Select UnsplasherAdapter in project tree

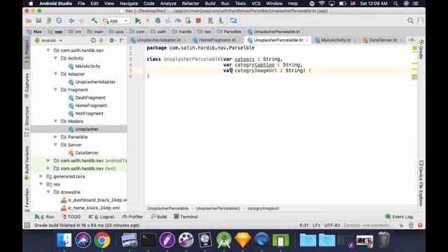pyautogui.click(x=95, y=82)
